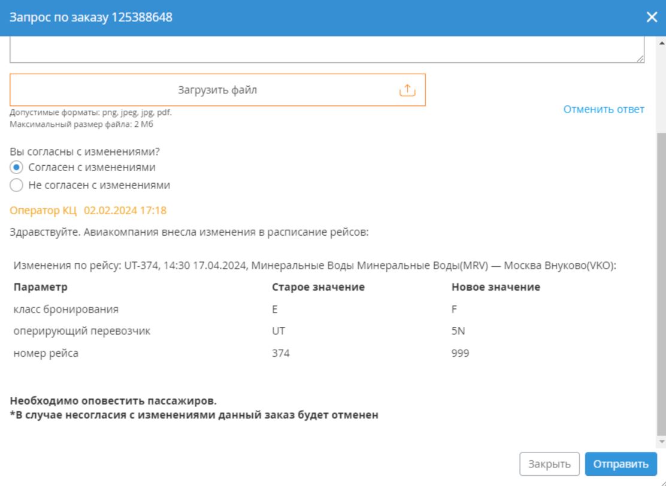Image resolution: width=666 pixels, height=486 pixels.
Task: Click the scrollbar up arrow
Action: tap(661, 42)
